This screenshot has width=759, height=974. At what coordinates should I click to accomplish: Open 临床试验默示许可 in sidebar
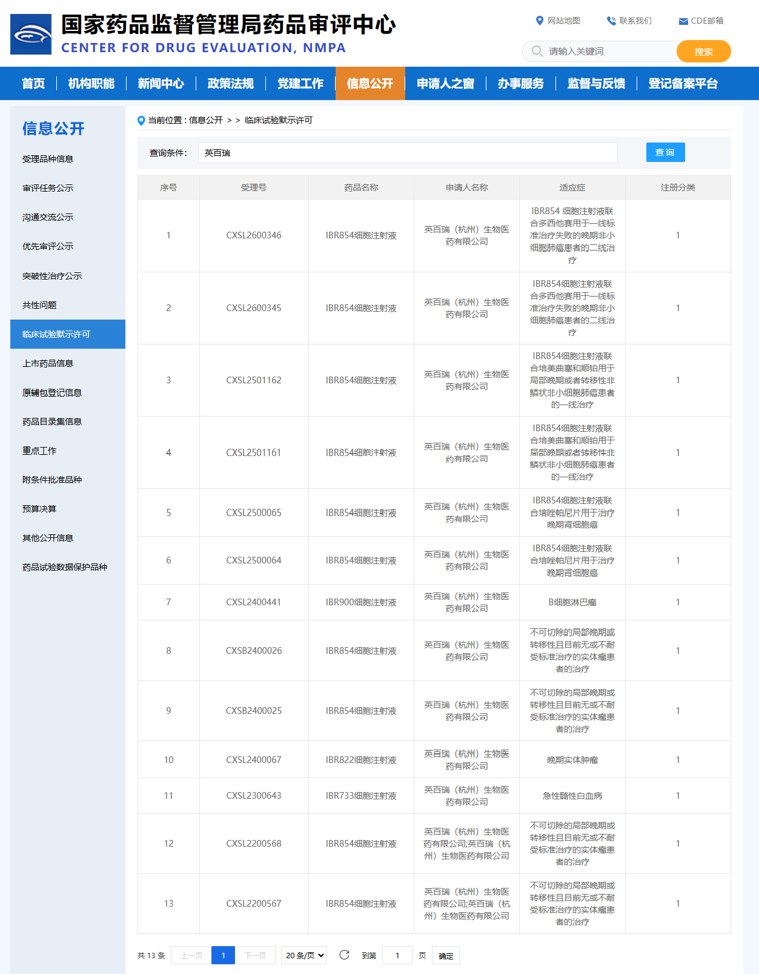coord(68,334)
